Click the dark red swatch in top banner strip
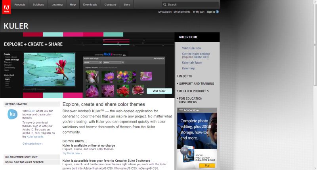The height and width of the screenshot is (170, 317). (x=33, y=34)
